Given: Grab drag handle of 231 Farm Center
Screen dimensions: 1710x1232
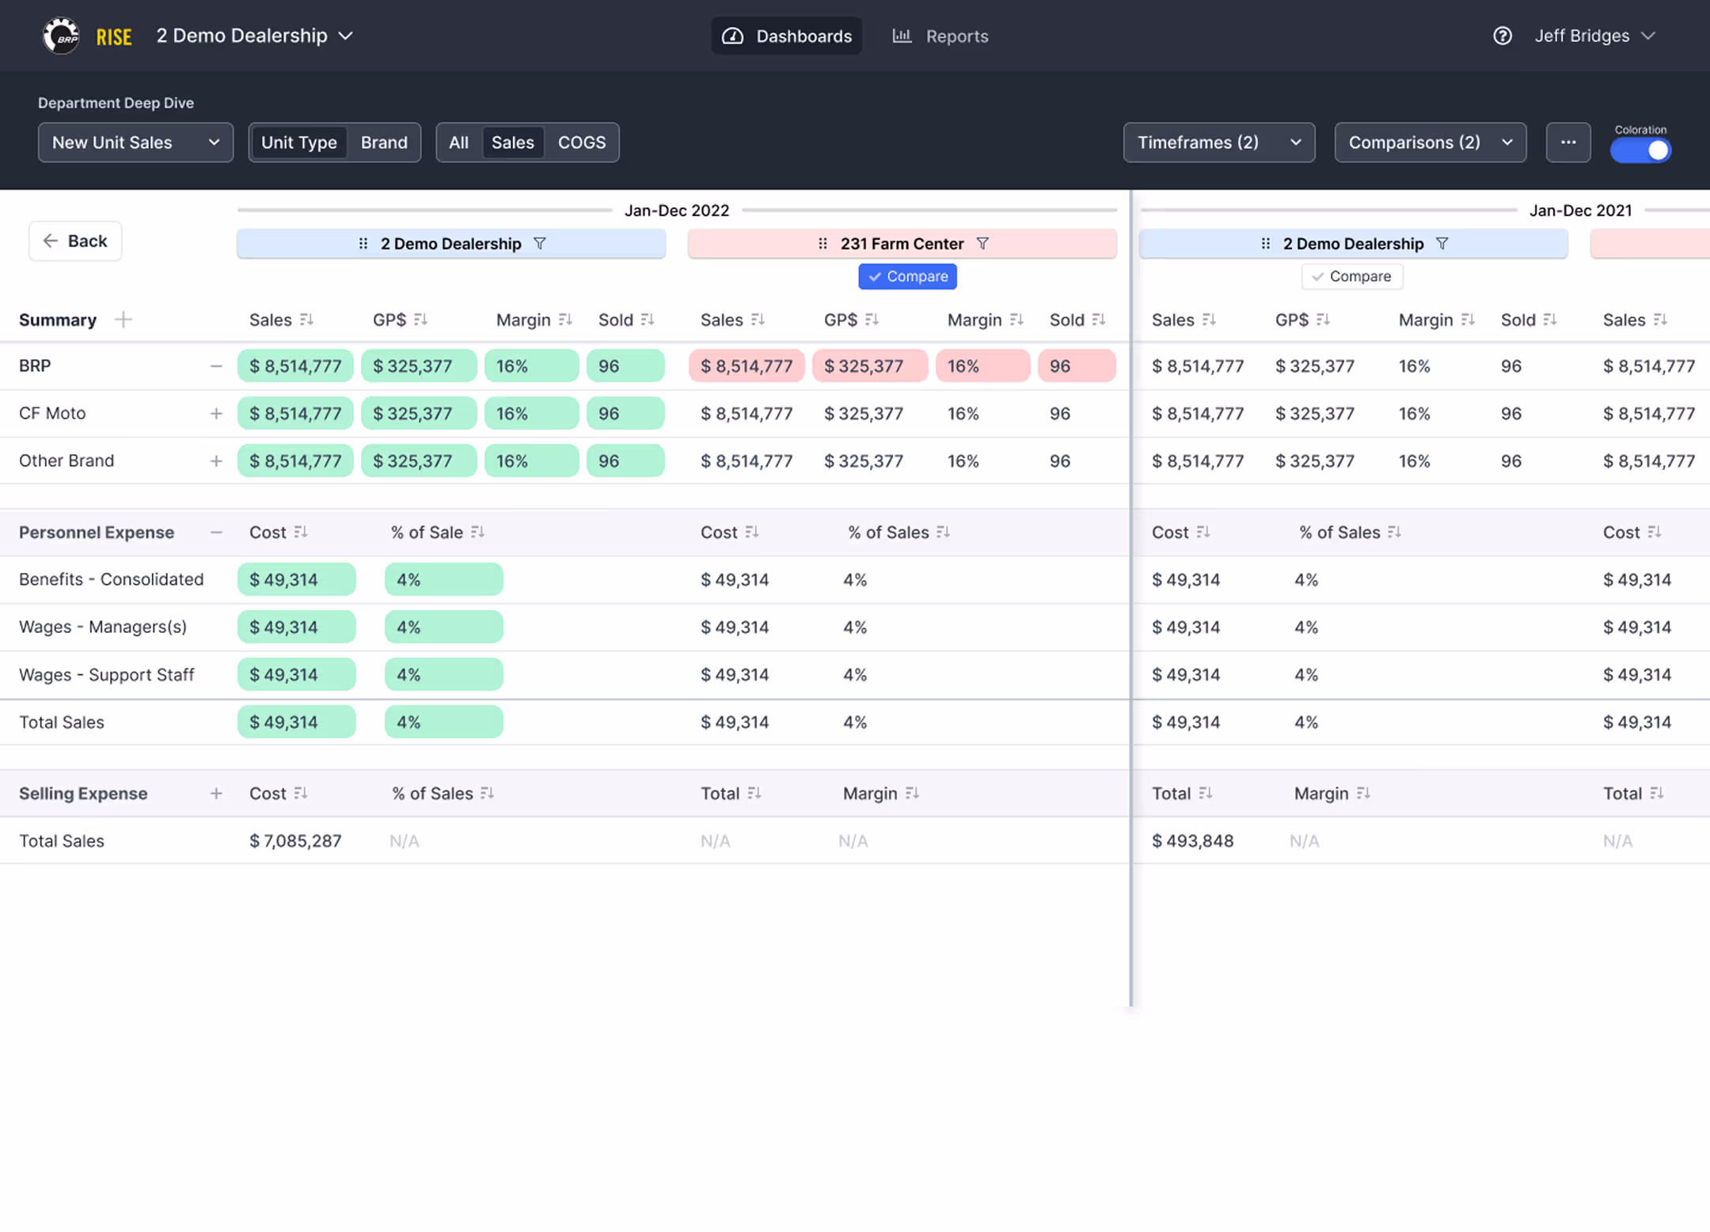Looking at the screenshot, I should pyautogui.click(x=823, y=244).
